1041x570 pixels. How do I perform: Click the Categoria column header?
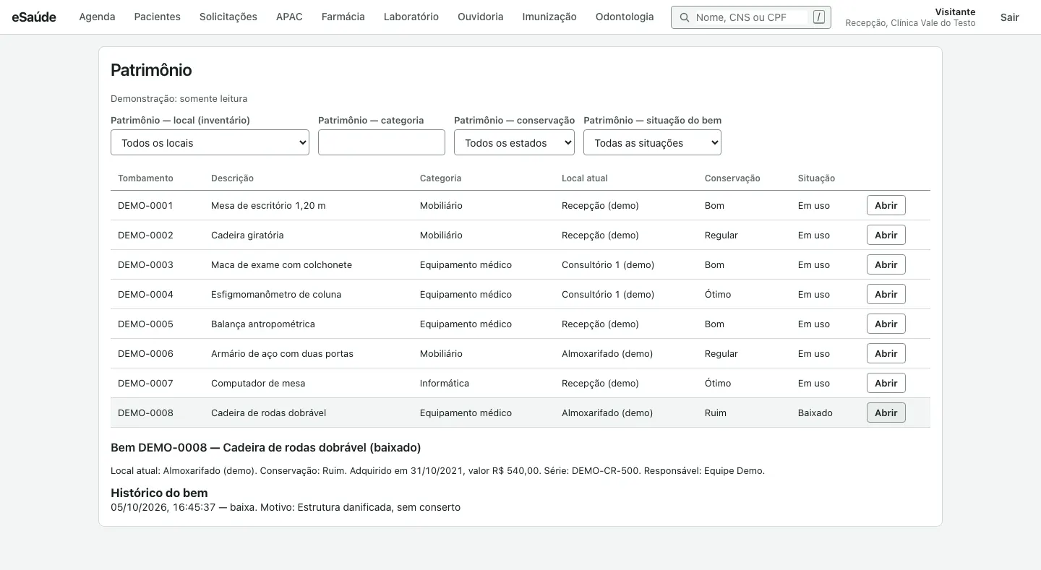coord(440,178)
